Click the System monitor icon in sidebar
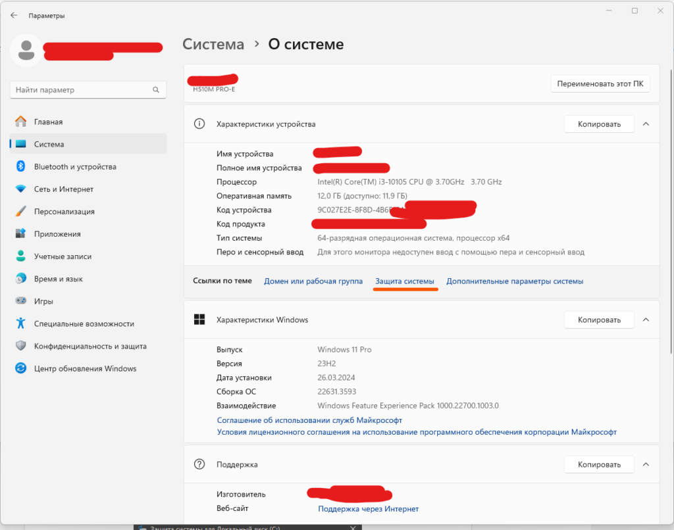674x530 pixels. coord(20,144)
